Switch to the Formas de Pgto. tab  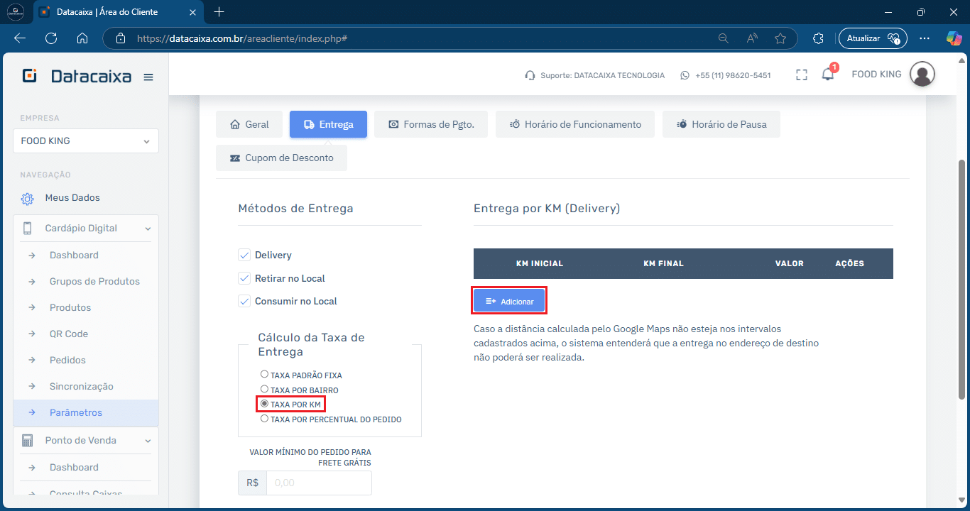pyautogui.click(x=431, y=124)
